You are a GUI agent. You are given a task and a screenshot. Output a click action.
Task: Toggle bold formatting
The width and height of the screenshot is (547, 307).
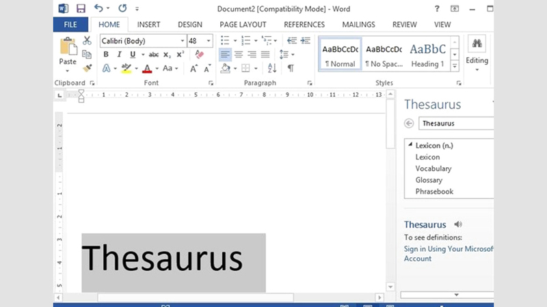(x=106, y=55)
